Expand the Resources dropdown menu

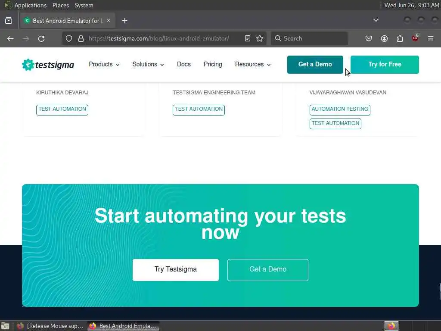253,65
